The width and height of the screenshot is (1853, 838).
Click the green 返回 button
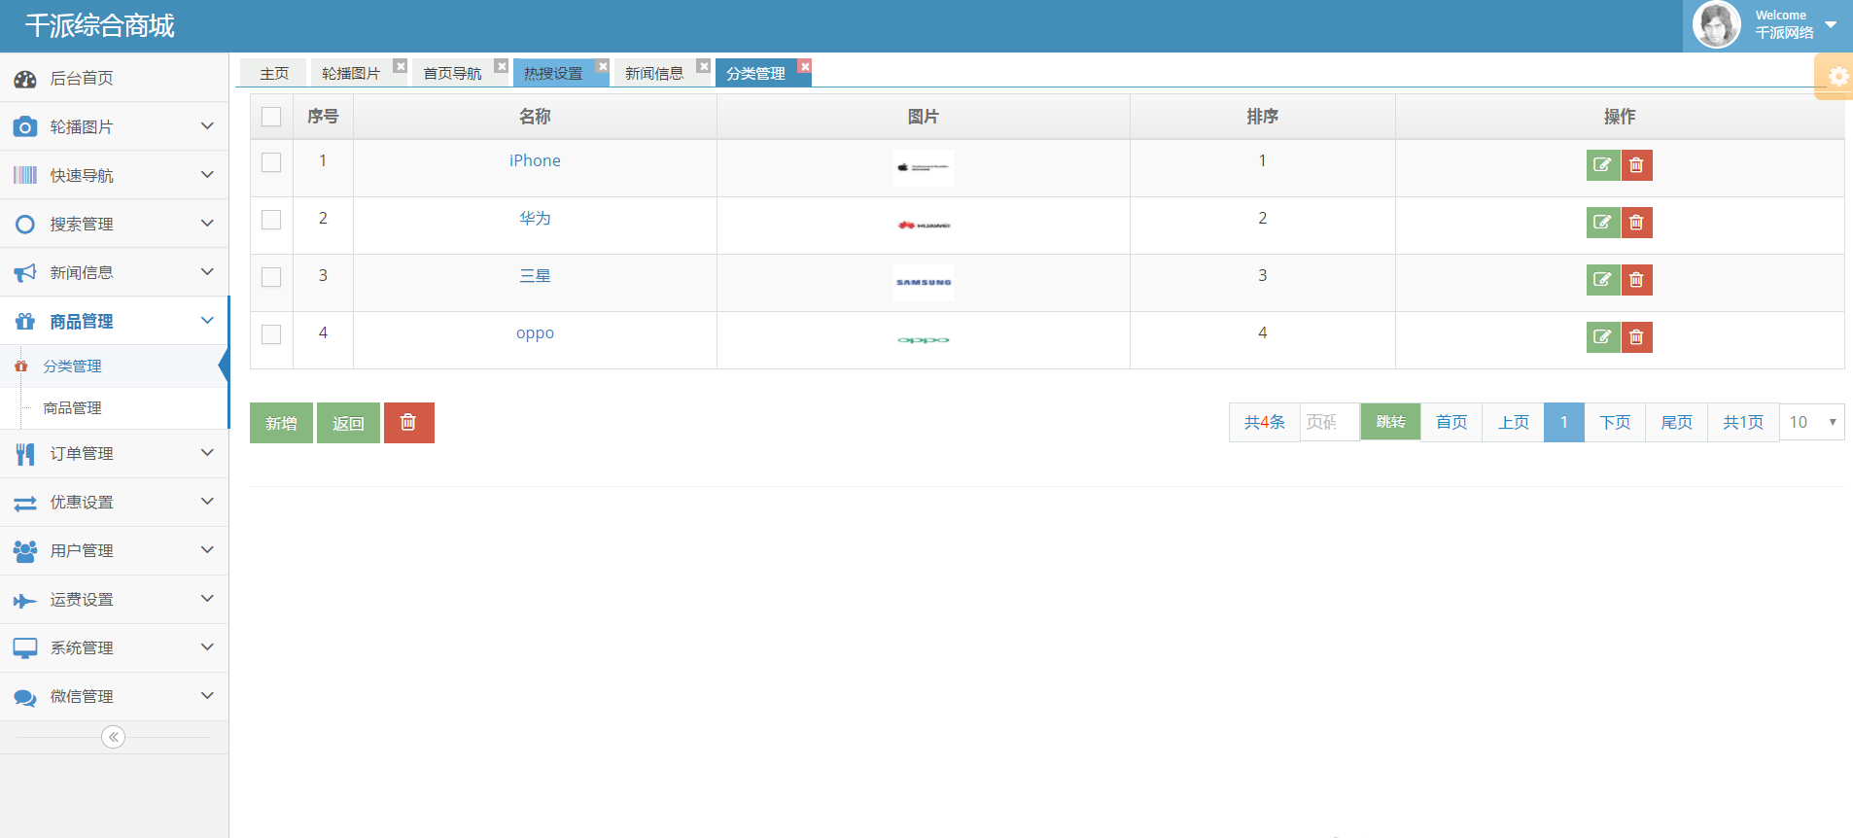point(348,423)
